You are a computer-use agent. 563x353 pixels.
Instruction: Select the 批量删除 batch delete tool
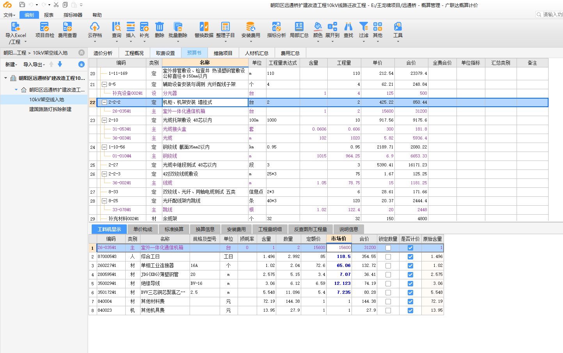(178, 27)
